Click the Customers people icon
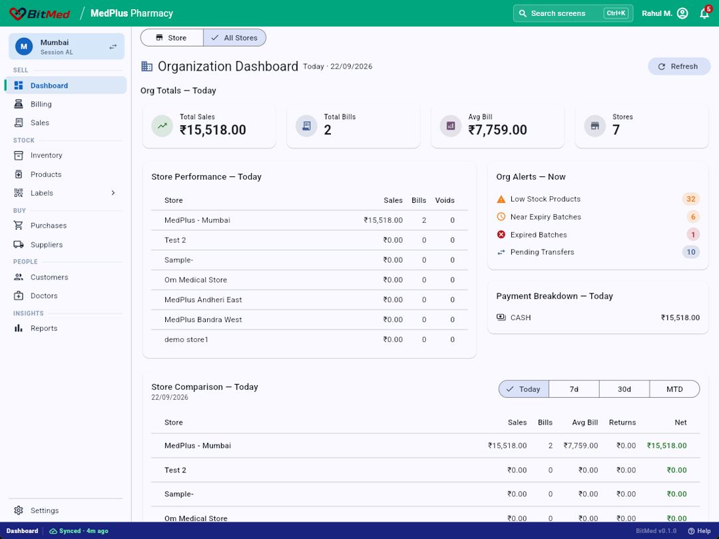The image size is (719, 539). click(x=19, y=277)
